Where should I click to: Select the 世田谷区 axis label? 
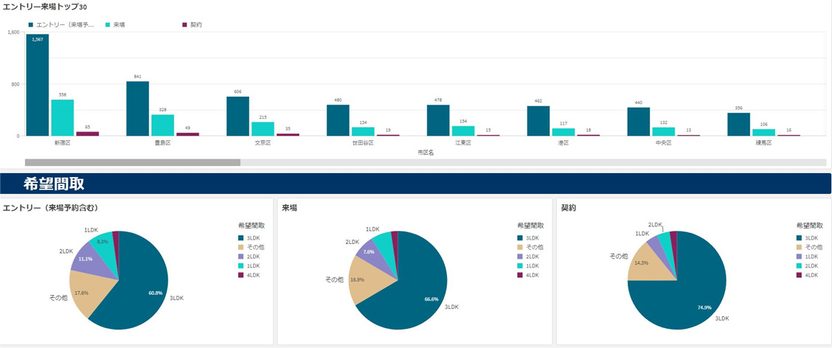point(363,143)
